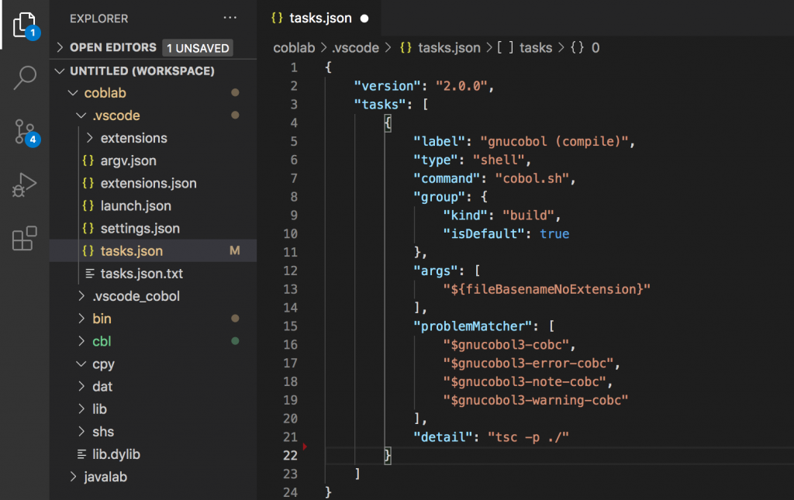Click the JSON icon beside launch.json
Viewport: 794px width, 500px height.
tap(88, 205)
